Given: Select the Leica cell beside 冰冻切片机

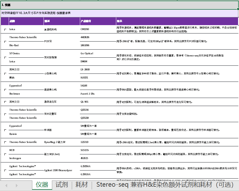Looking at the screenshot, I should click(26, 29).
